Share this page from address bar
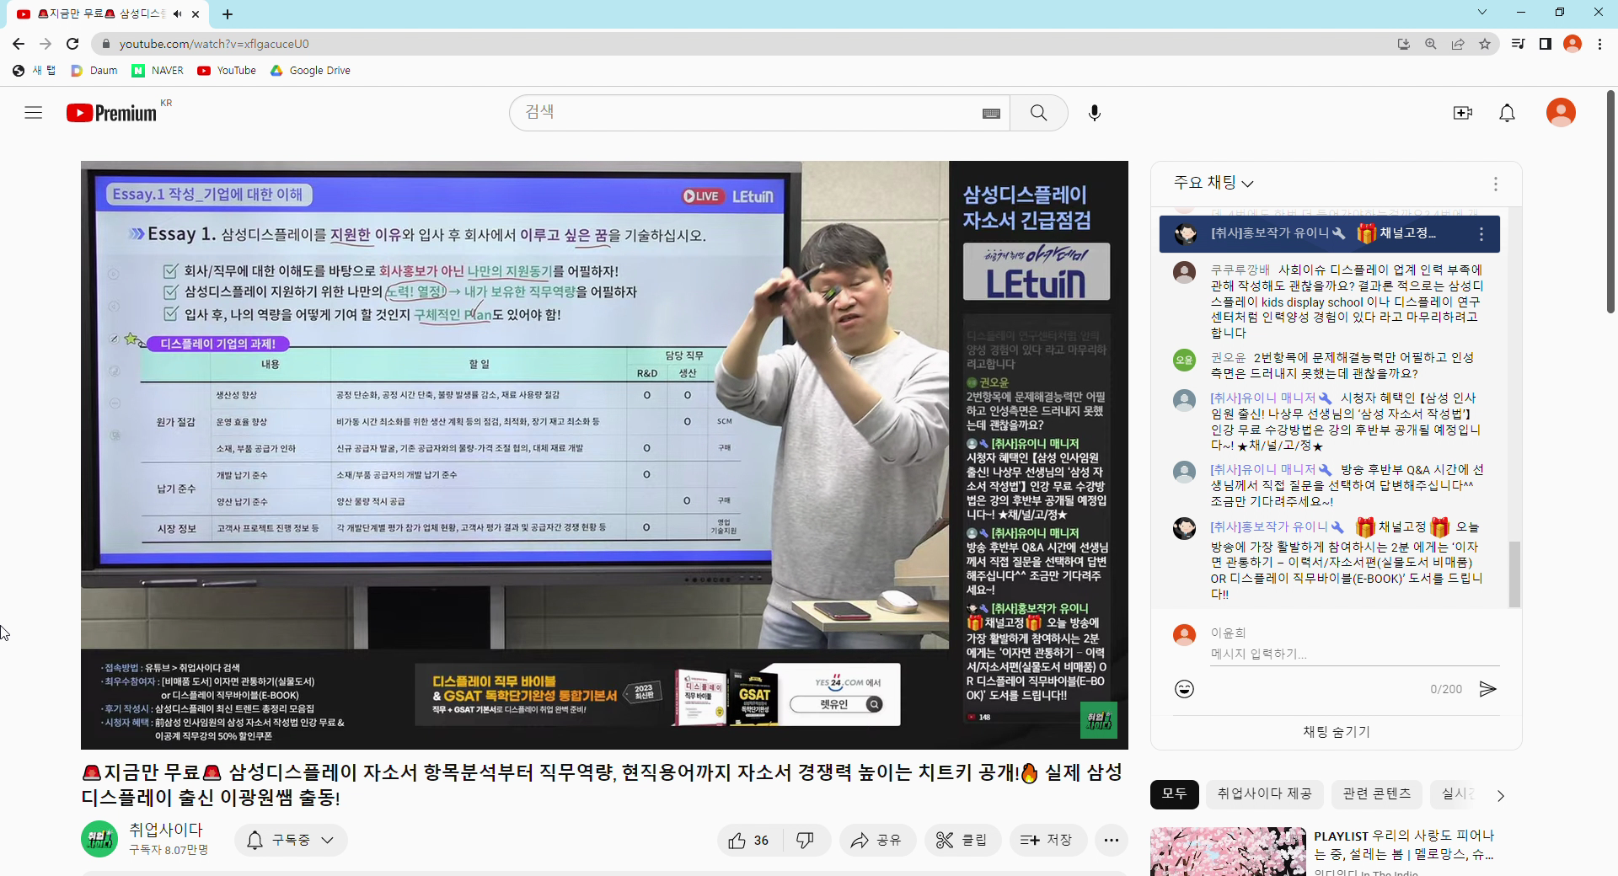 coord(1458,44)
